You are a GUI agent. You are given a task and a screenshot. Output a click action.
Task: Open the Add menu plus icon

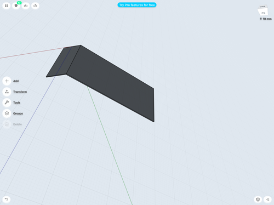coord(7,81)
